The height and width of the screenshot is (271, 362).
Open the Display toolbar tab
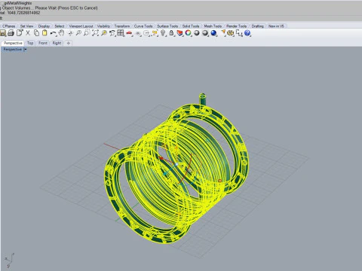coord(44,26)
